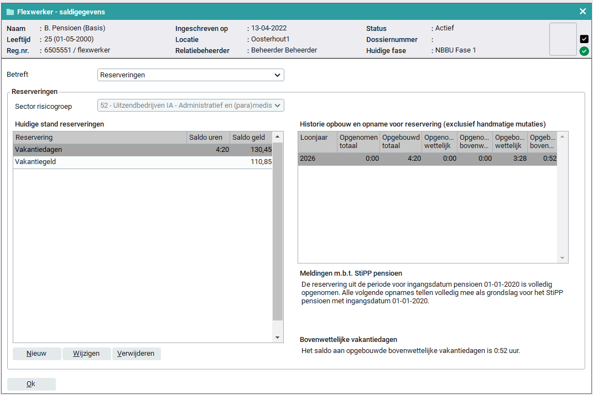Expand the Sector risicogroep dropdown
This screenshot has width=593, height=395.
click(191, 106)
